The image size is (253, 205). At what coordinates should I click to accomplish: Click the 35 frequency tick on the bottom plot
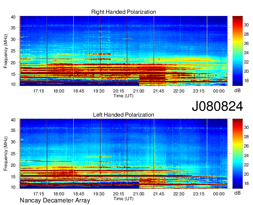point(13,130)
